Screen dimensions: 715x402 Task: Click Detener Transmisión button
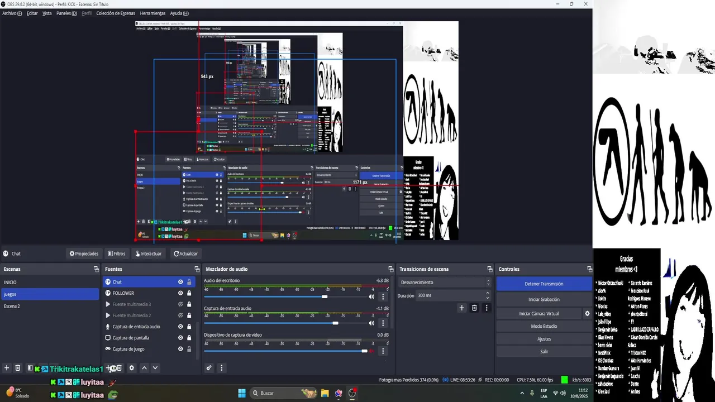[544, 284]
